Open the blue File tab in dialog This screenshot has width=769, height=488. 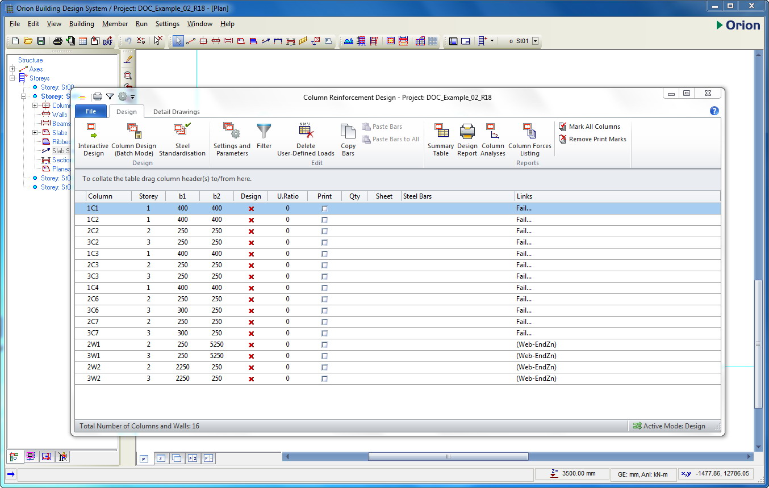pos(91,111)
